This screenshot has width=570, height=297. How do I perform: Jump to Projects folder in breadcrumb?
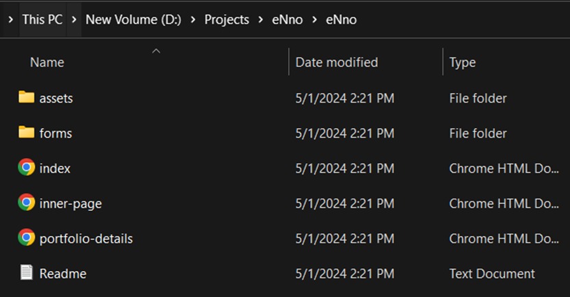[x=226, y=19]
